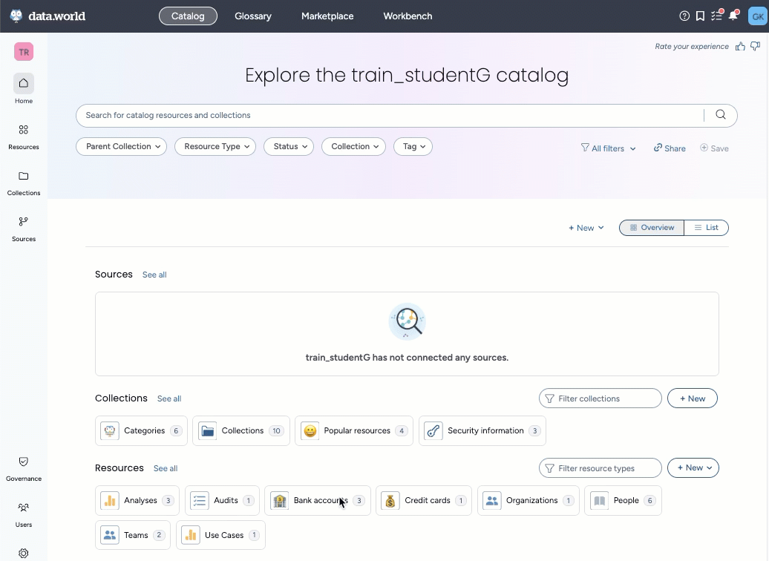Switch to List view
769x561 pixels.
pyautogui.click(x=706, y=228)
